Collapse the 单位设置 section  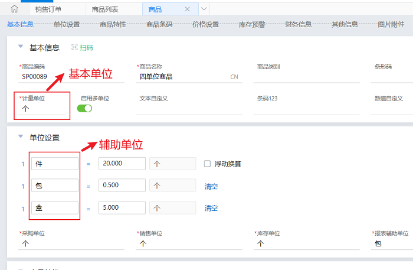21,136
